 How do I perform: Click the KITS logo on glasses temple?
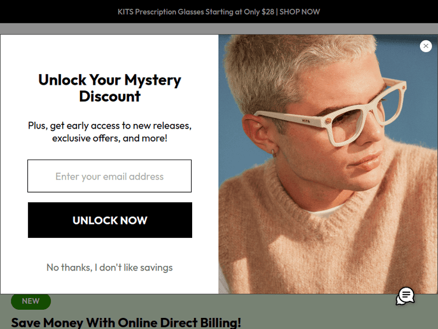(306, 121)
